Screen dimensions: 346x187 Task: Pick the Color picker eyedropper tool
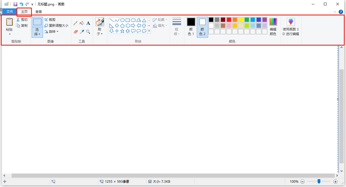[82, 32]
